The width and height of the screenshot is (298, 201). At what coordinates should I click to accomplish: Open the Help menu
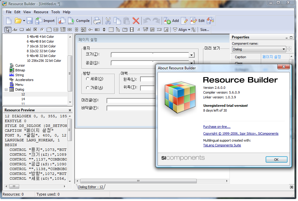[66, 12]
